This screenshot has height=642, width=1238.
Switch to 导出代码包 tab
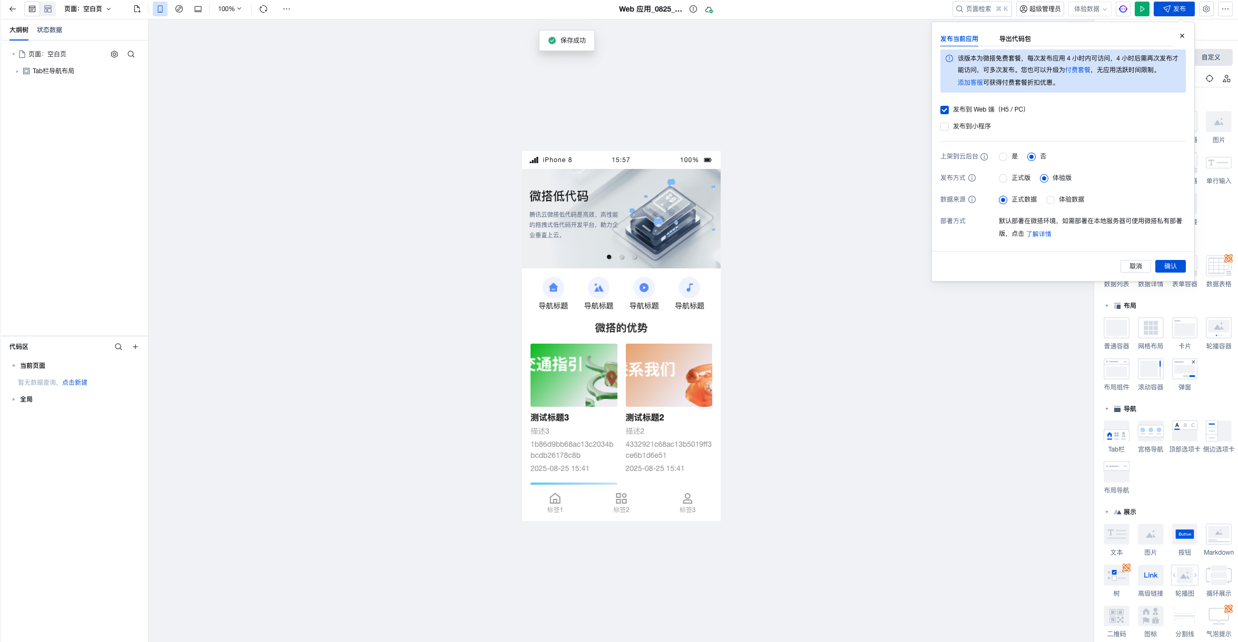tap(1015, 39)
